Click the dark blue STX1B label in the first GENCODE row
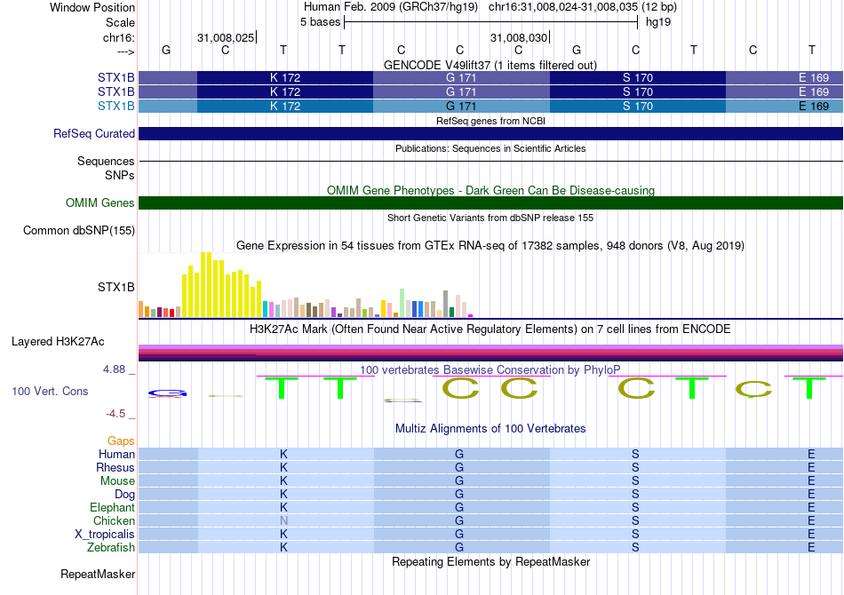This screenshot has width=844, height=595. 115,78
